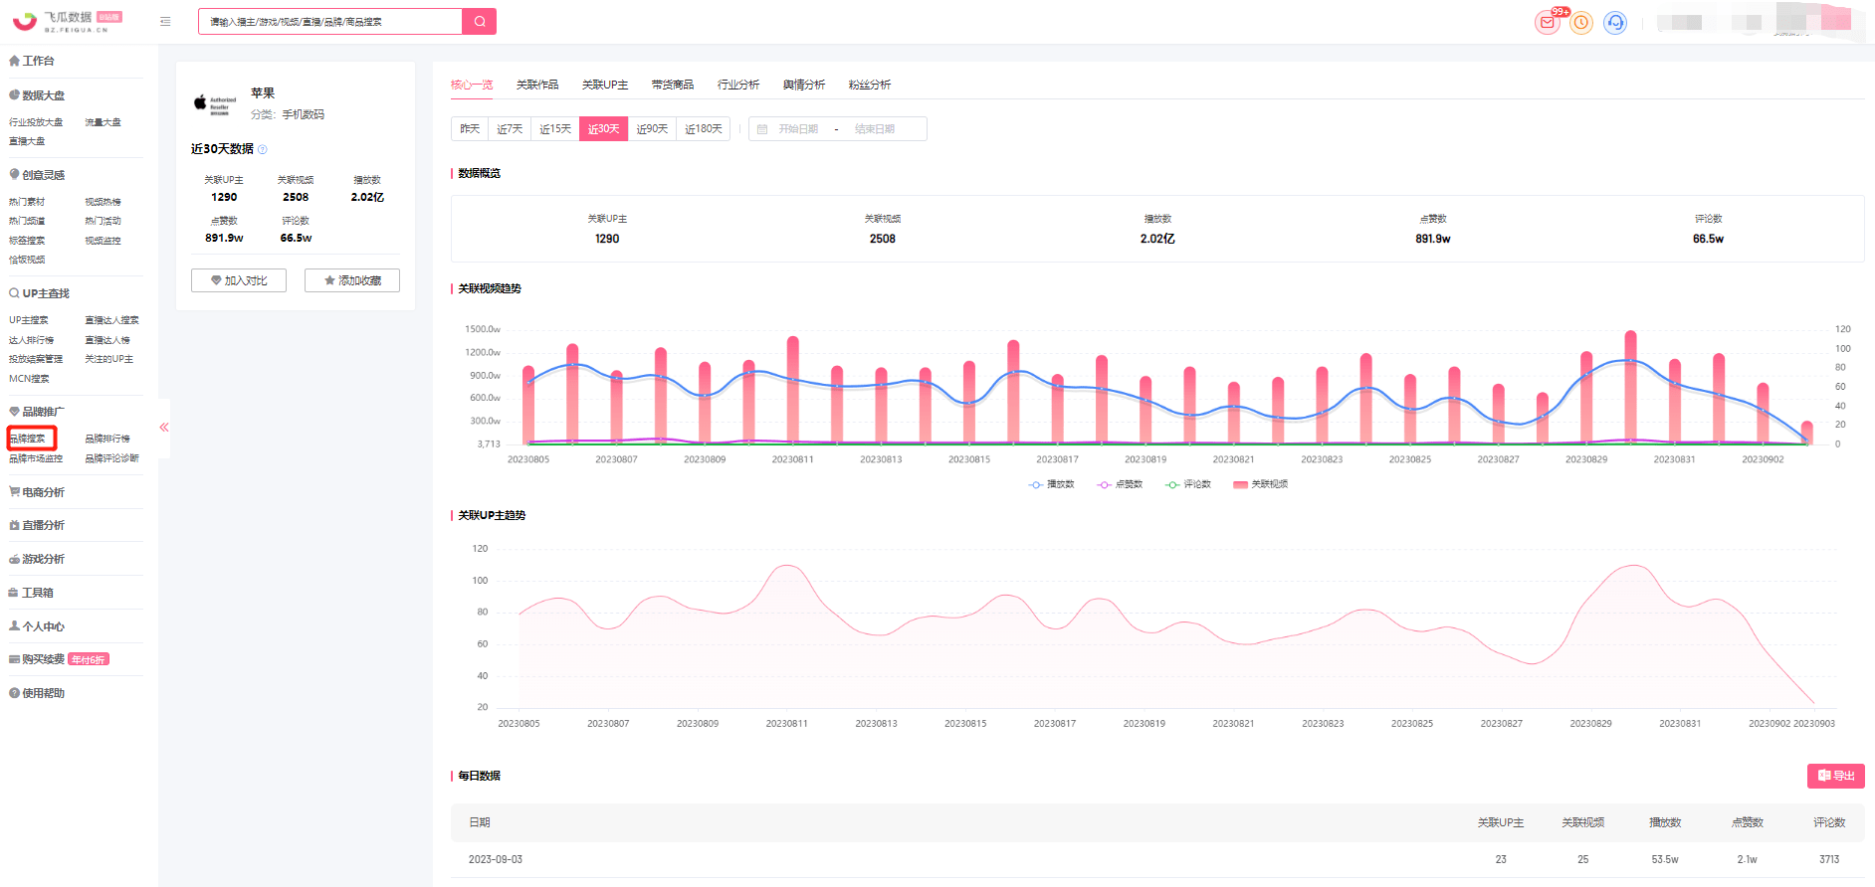This screenshot has width=1875, height=887.
Task: Switch to the 粉丝分析 tab
Action: pyautogui.click(x=870, y=85)
